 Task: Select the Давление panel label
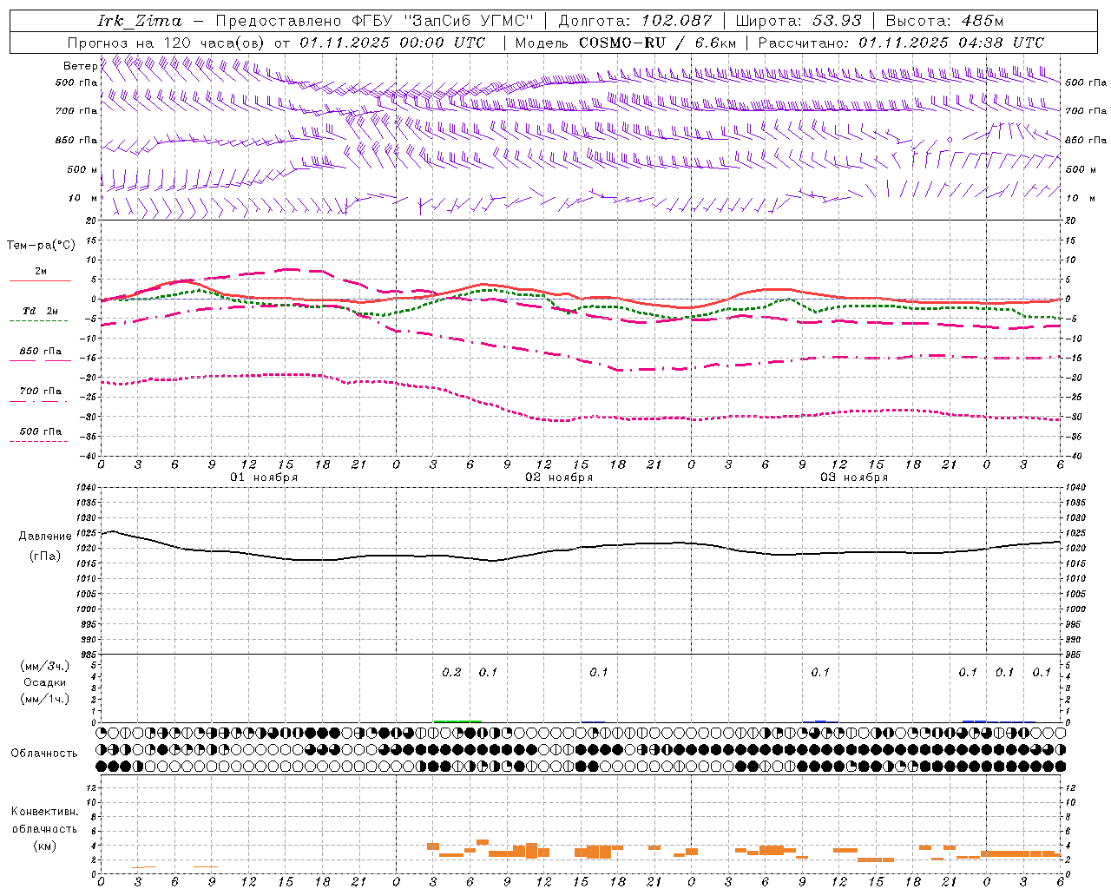pos(45,537)
